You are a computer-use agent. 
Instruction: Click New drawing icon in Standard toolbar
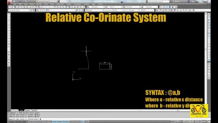[10, 7]
